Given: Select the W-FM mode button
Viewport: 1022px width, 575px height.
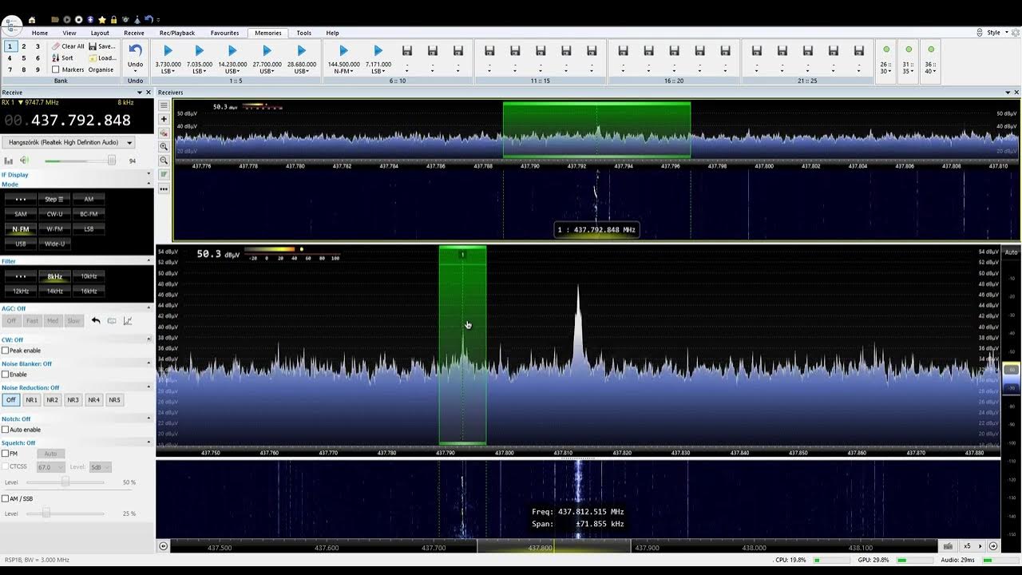Looking at the screenshot, I should (54, 229).
